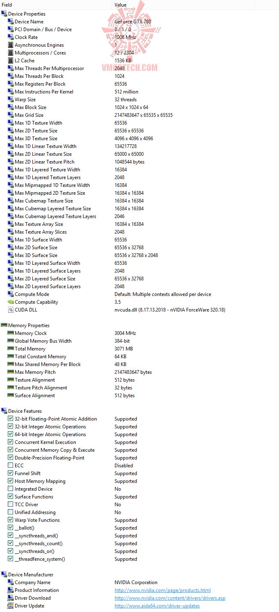Select the Default: Multiple contexts allowed value
This screenshot has width=279, height=612.
tap(163, 294)
